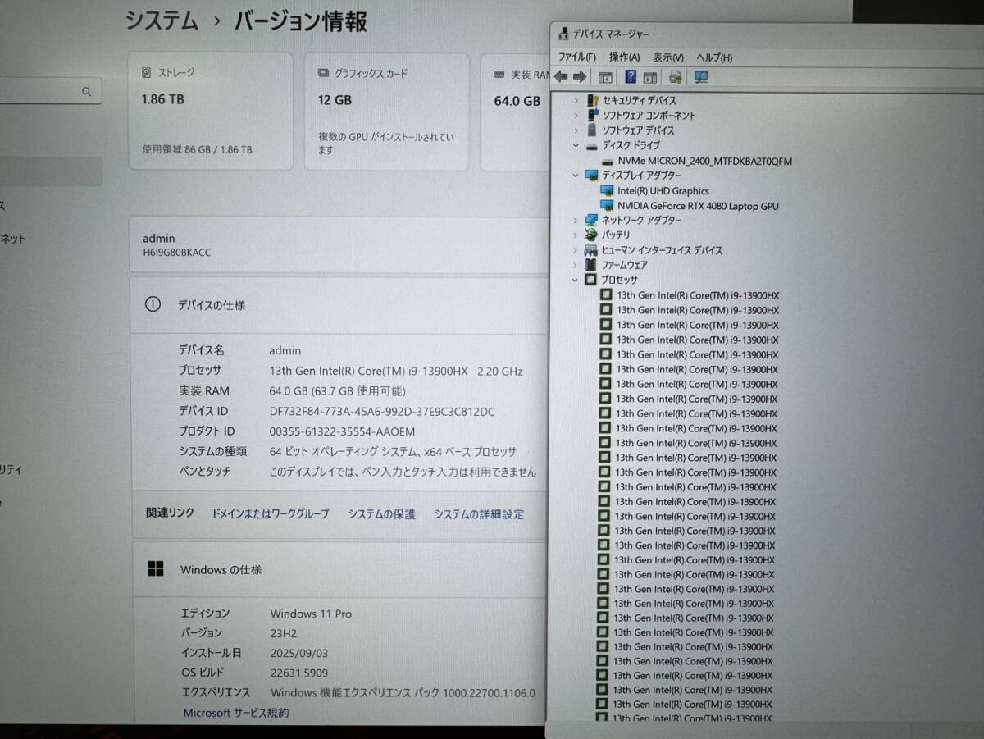Screen dimensions: 984x739
Task: Expand the ネットワーク アダプター node
Action: point(576,220)
